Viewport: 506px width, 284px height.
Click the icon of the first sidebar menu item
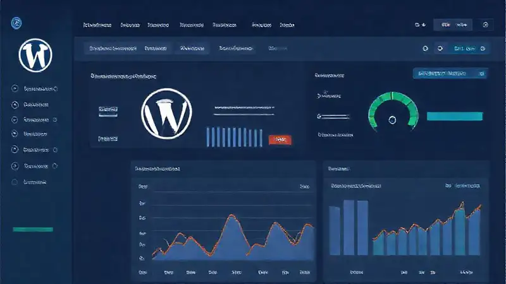point(15,88)
